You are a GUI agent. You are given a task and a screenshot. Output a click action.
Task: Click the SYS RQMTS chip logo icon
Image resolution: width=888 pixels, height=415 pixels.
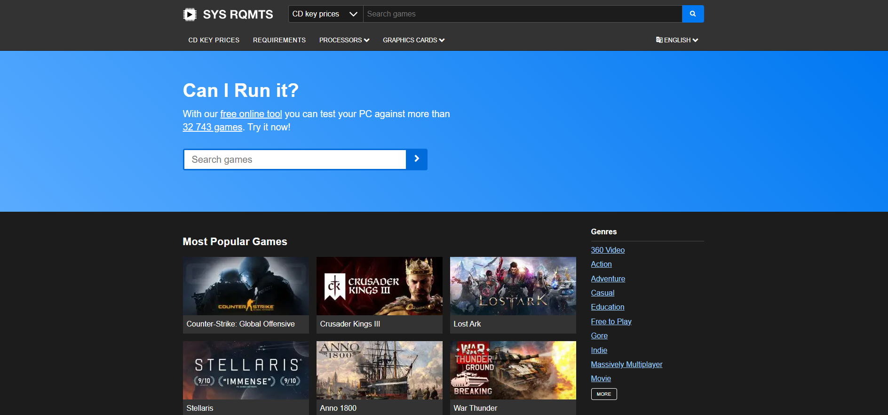point(190,15)
